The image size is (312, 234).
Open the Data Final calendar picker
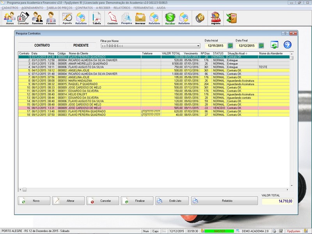(261, 46)
